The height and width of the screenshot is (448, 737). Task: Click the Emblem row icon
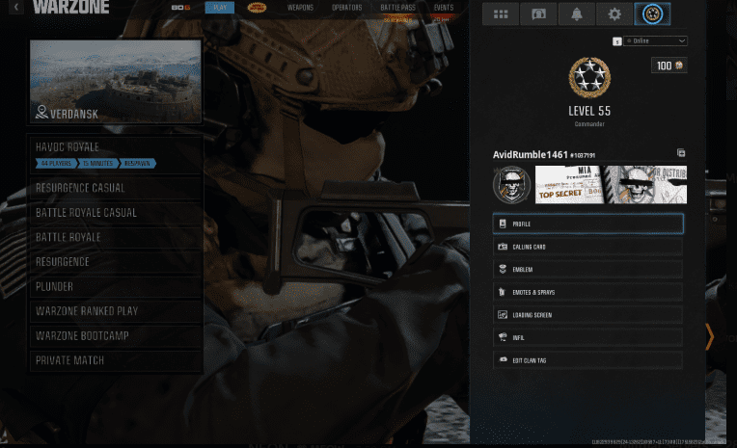coord(503,269)
